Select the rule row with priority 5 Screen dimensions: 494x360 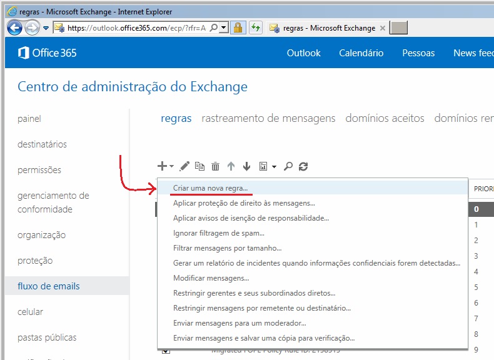coord(481,287)
